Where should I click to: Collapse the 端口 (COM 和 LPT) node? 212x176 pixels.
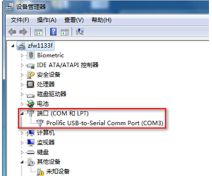tap(22, 114)
